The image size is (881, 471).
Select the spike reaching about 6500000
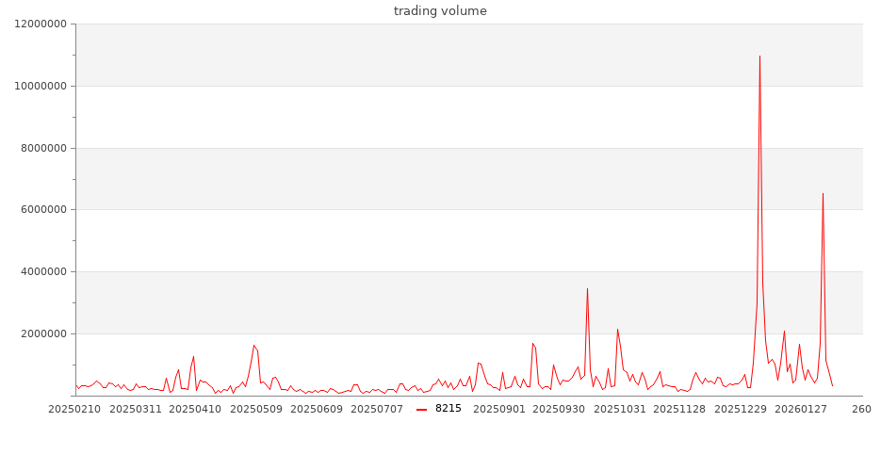click(x=823, y=195)
